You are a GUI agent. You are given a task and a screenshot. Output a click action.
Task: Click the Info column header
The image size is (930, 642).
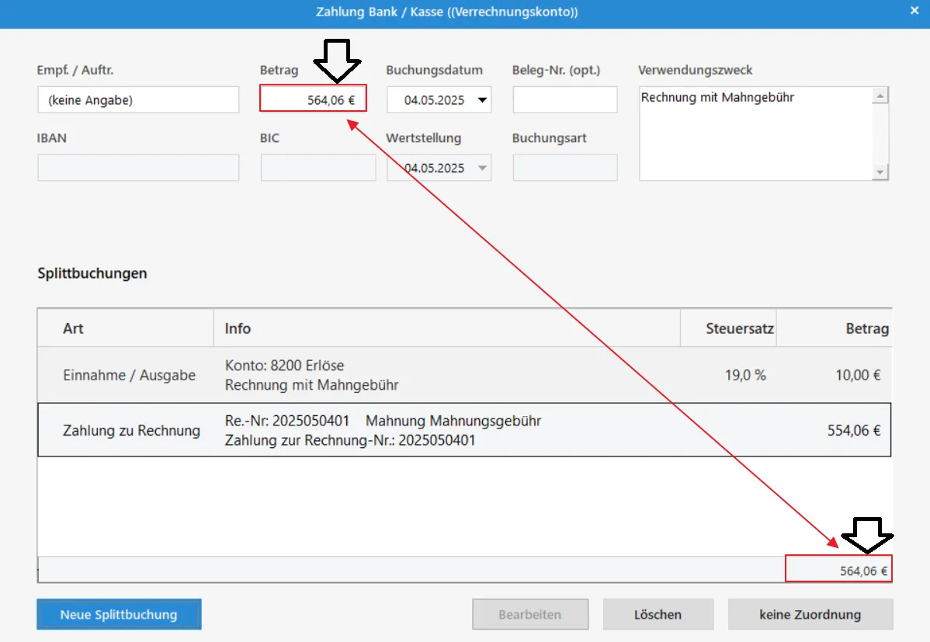(446, 328)
